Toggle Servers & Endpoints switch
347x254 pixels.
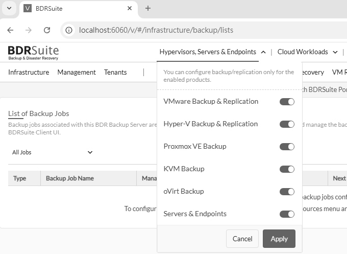point(287,214)
